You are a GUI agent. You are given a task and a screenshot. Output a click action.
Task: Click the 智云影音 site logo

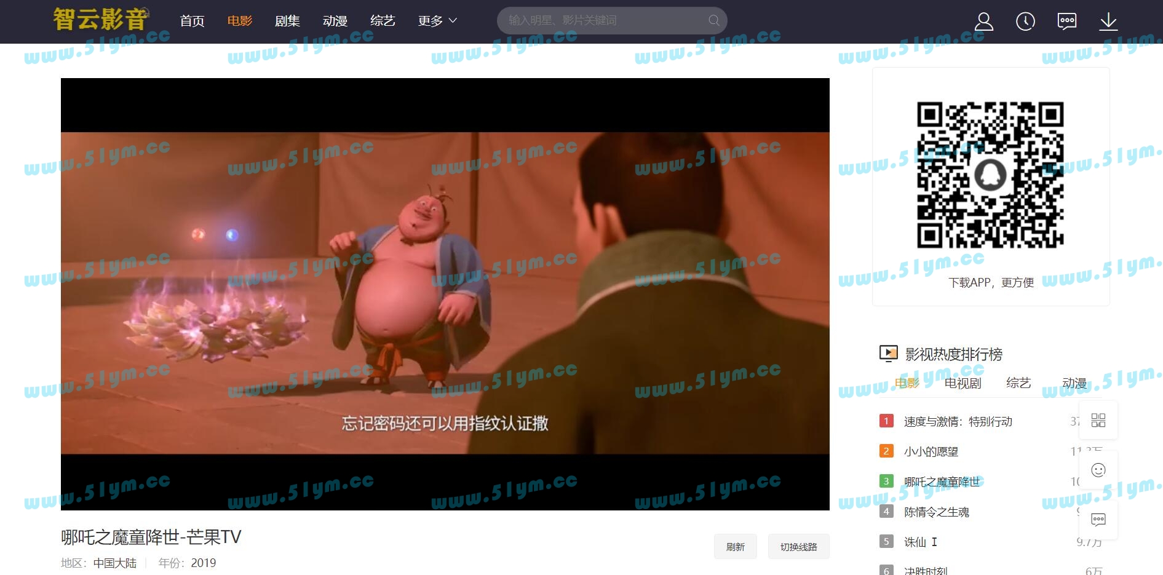101,19
